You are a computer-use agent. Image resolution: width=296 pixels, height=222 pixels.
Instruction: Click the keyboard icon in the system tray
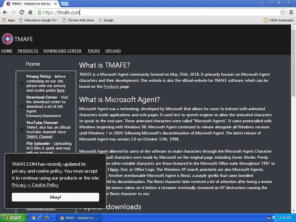[269, 218]
